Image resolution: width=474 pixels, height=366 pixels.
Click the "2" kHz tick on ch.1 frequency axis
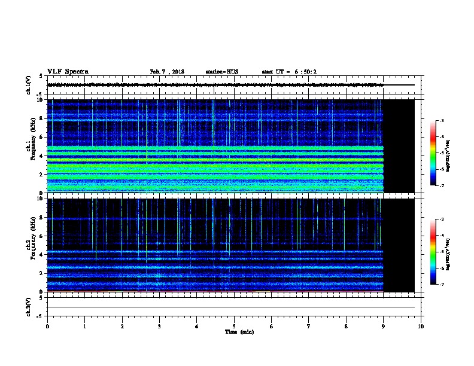click(x=41, y=175)
